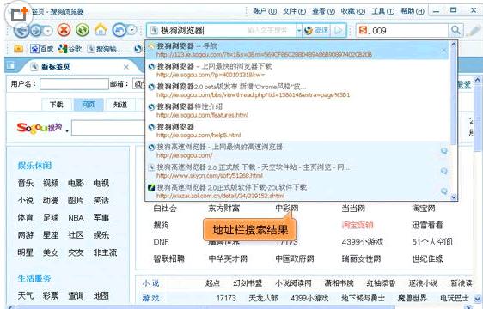Image resolution: width=483 pixels, height=309 pixels.
Task: Open the 谷歌 bookmark
Action: [x=70, y=49]
